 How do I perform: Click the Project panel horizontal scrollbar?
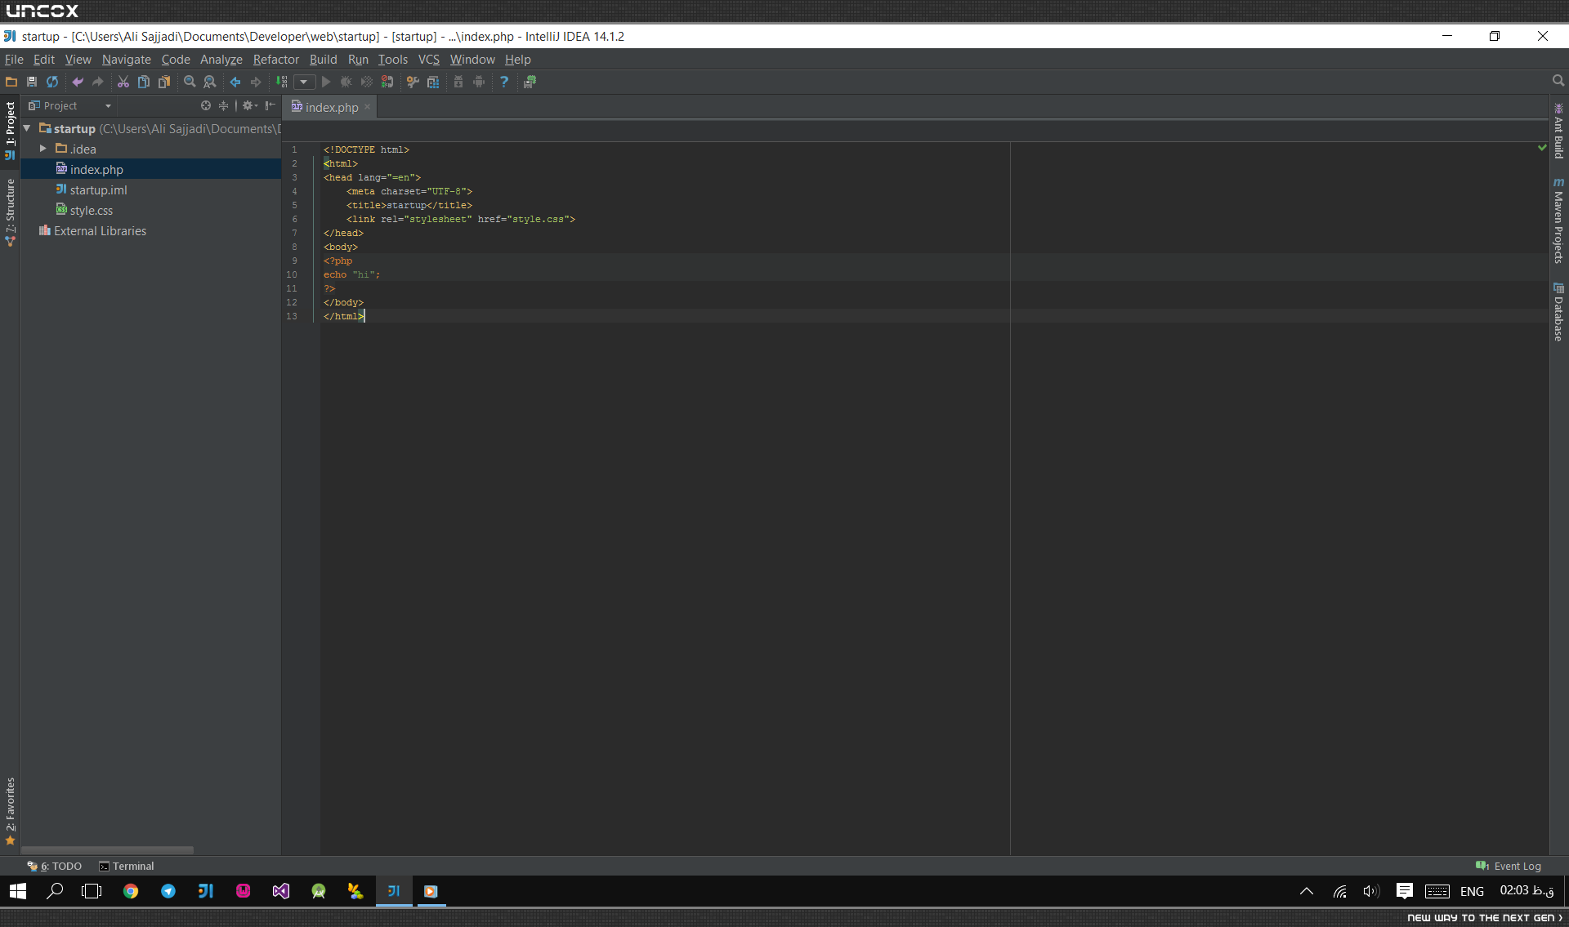tap(107, 849)
